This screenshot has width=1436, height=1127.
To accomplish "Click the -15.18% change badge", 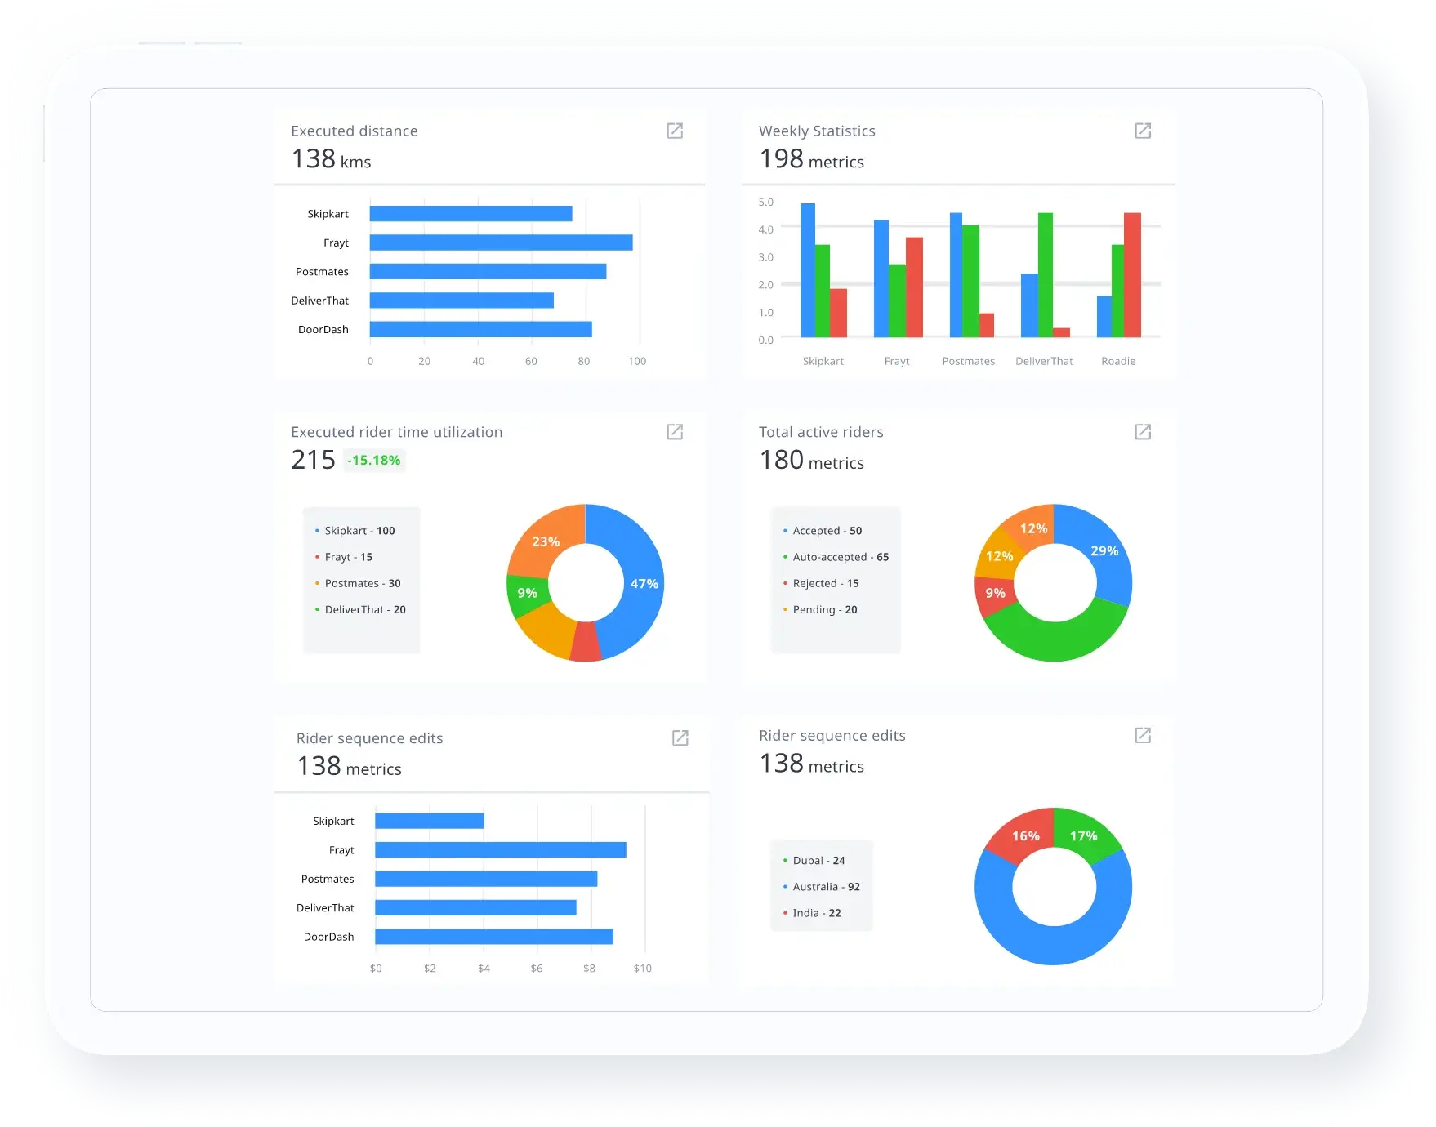I will 374,461.
